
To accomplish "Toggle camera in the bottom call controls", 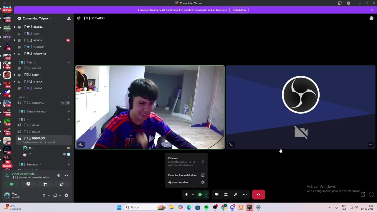I will [x=200, y=195].
